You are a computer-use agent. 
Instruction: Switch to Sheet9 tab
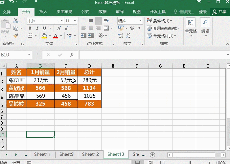coord(66,154)
